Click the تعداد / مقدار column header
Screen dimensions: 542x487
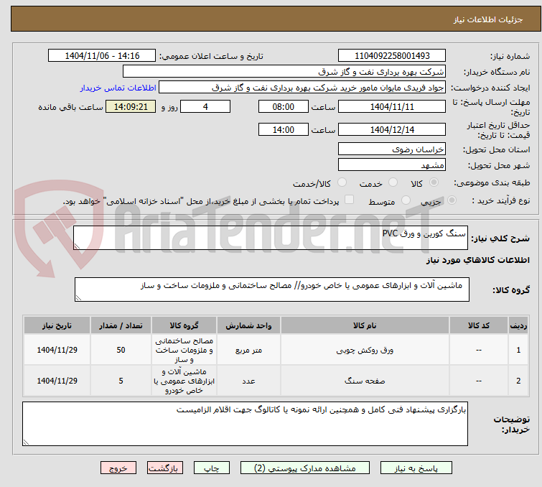[x=121, y=325]
